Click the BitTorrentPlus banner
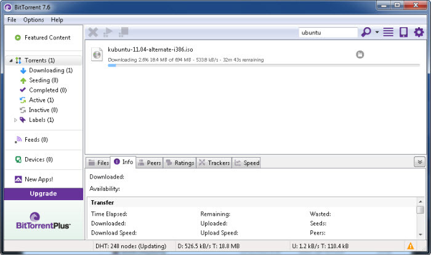Screen dimensions: 431x255 point(44,220)
